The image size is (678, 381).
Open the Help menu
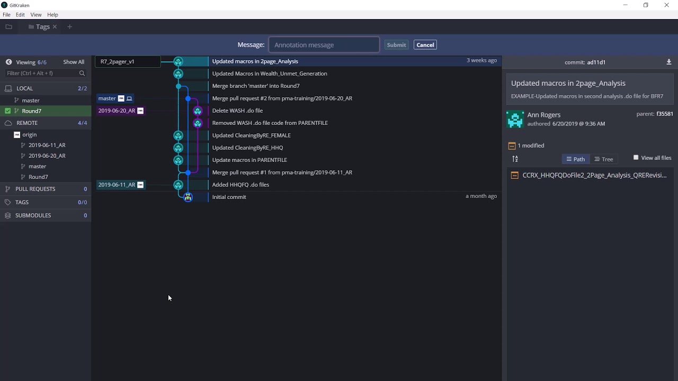point(52,15)
